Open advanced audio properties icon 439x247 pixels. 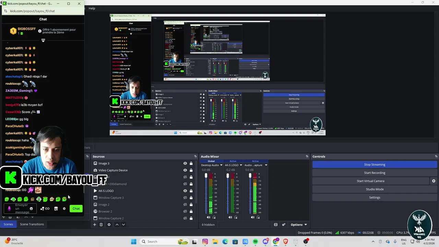[x=284, y=225]
